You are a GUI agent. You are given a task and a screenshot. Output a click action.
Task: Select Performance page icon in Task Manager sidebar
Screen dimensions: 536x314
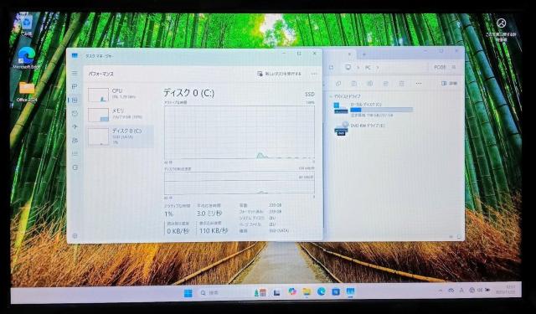tap(75, 100)
